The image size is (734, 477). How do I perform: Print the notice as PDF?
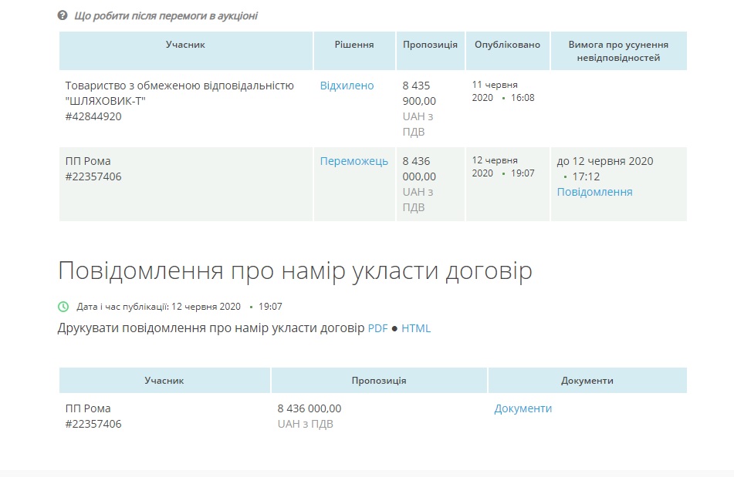(377, 328)
